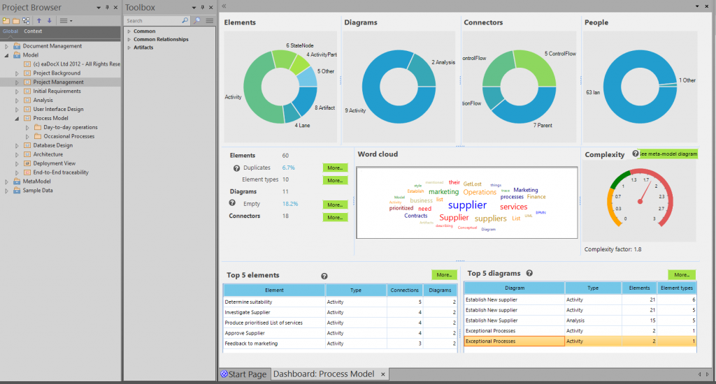
Task: Click the See meta-model diagram button
Action: [668, 154]
